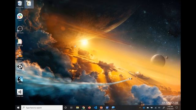Click the pen/link tray icon beside volume
Viewport: 196px width, 110px height.
pos(164,108)
